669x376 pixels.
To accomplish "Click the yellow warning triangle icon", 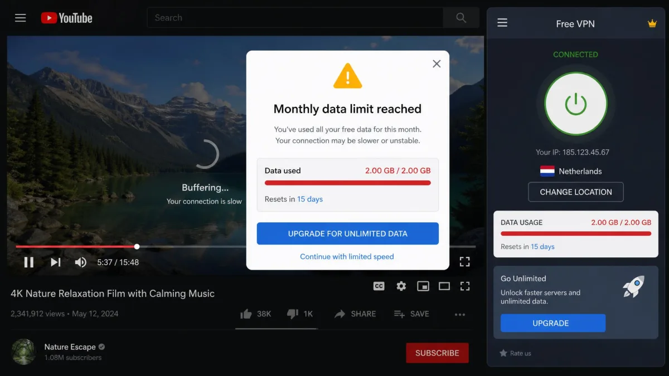I will click(347, 76).
